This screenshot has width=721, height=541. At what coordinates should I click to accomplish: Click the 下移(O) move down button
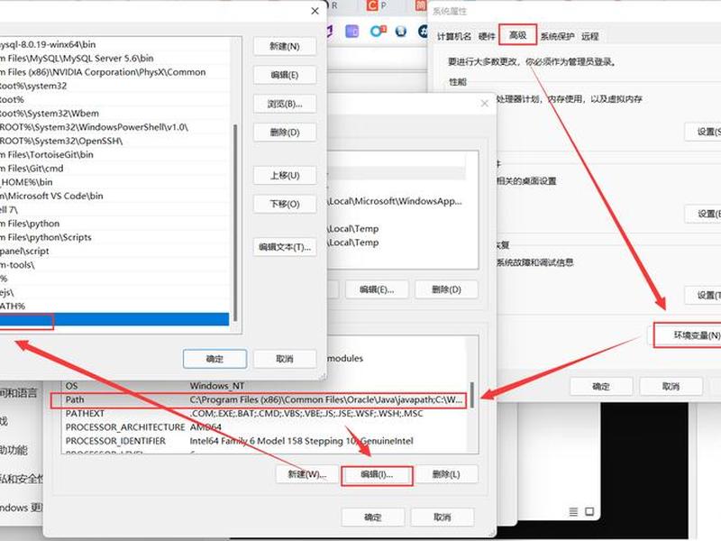[285, 204]
